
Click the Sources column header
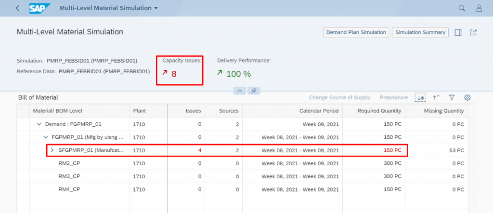[223, 111]
